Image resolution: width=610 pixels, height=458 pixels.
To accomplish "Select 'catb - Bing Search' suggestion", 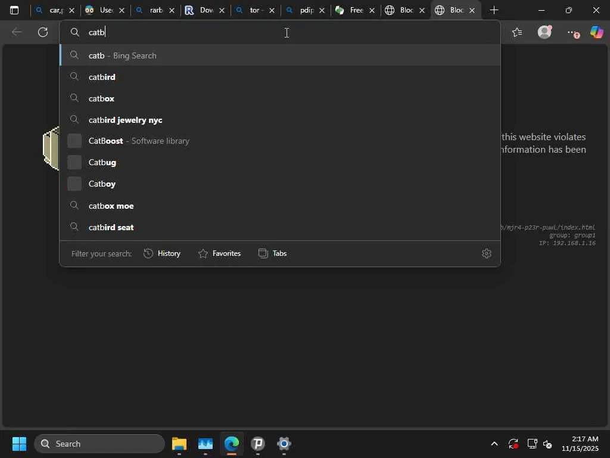I will click(x=280, y=55).
